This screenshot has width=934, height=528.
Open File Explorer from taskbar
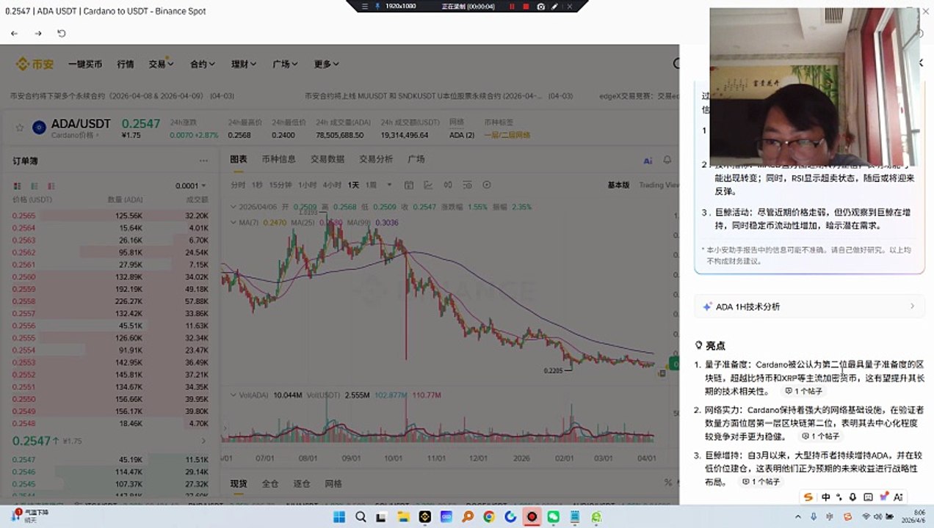pyautogui.click(x=403, y=517)
